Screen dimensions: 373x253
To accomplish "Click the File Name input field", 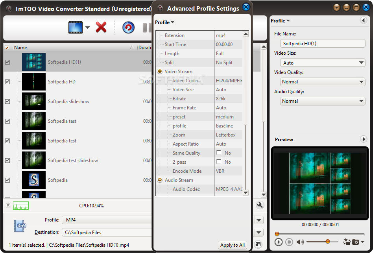I will point(323,44).
